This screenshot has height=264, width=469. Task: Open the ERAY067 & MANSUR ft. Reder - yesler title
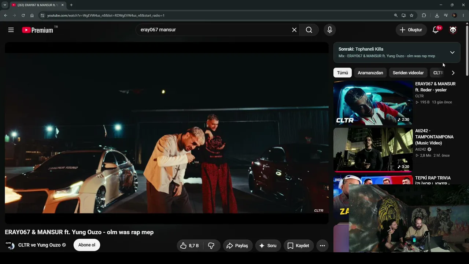coord(435,87)
